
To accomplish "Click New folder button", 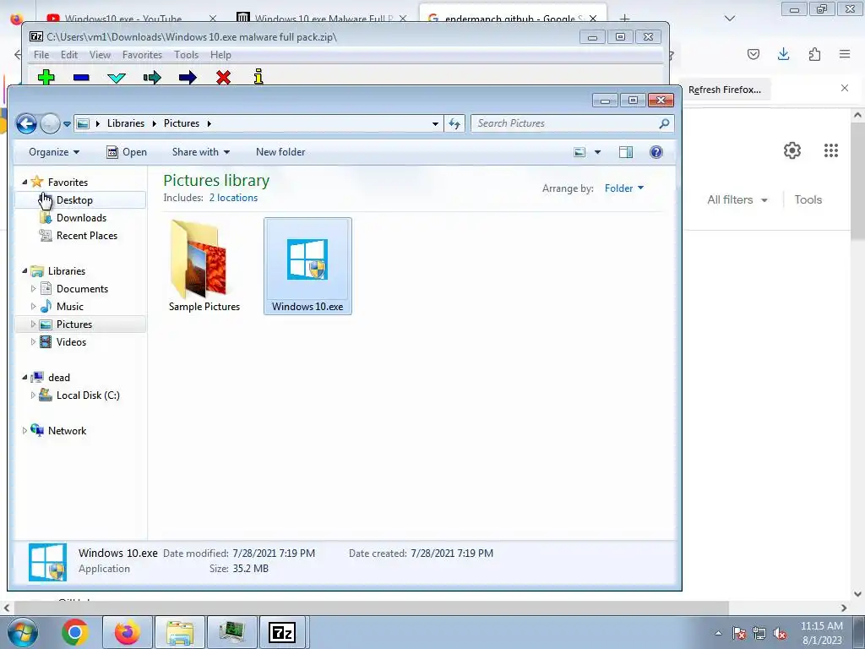I will coord(280,152).
